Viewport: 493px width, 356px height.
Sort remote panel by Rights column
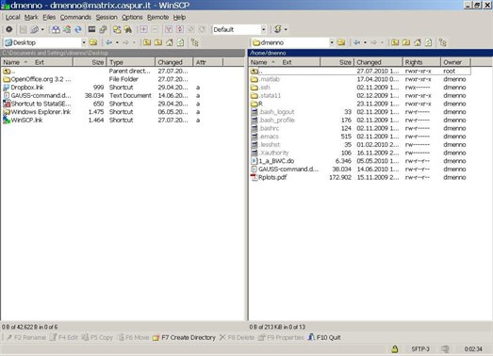[421, 62]
